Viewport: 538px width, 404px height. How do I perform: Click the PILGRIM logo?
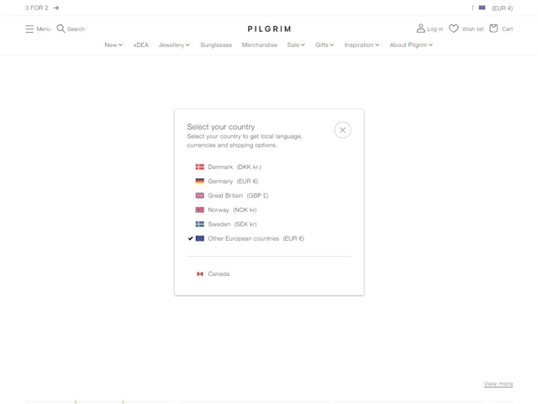[269, 29]
